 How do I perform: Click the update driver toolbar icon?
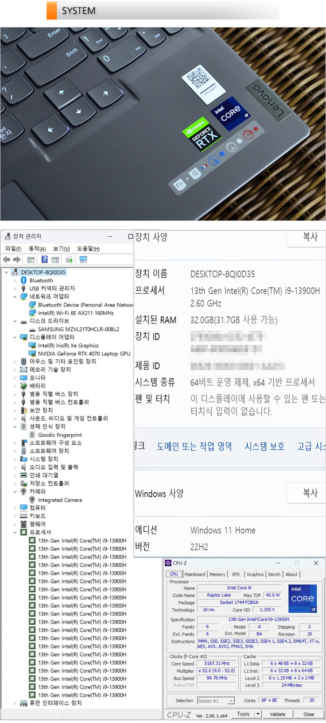click(x=69, y=260)
